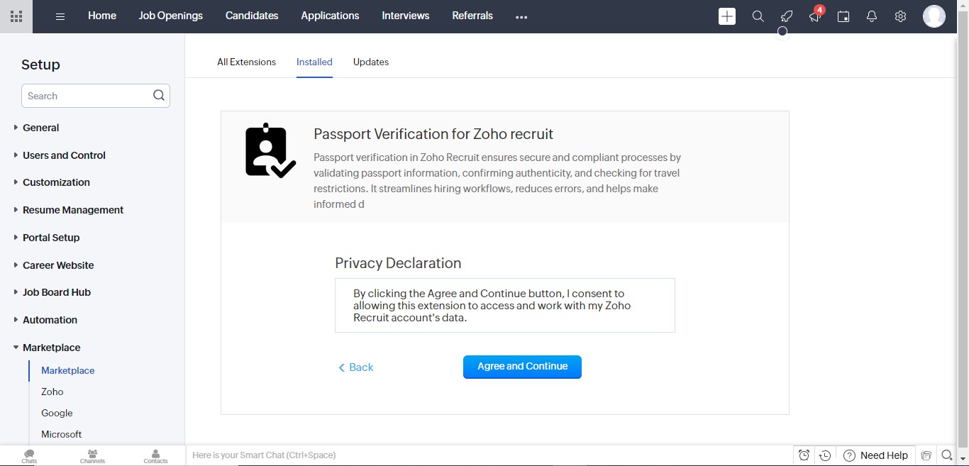This screenshot has width=969, height=466.
Task: Click the Need Help question icon
Action: click(849, 455)
